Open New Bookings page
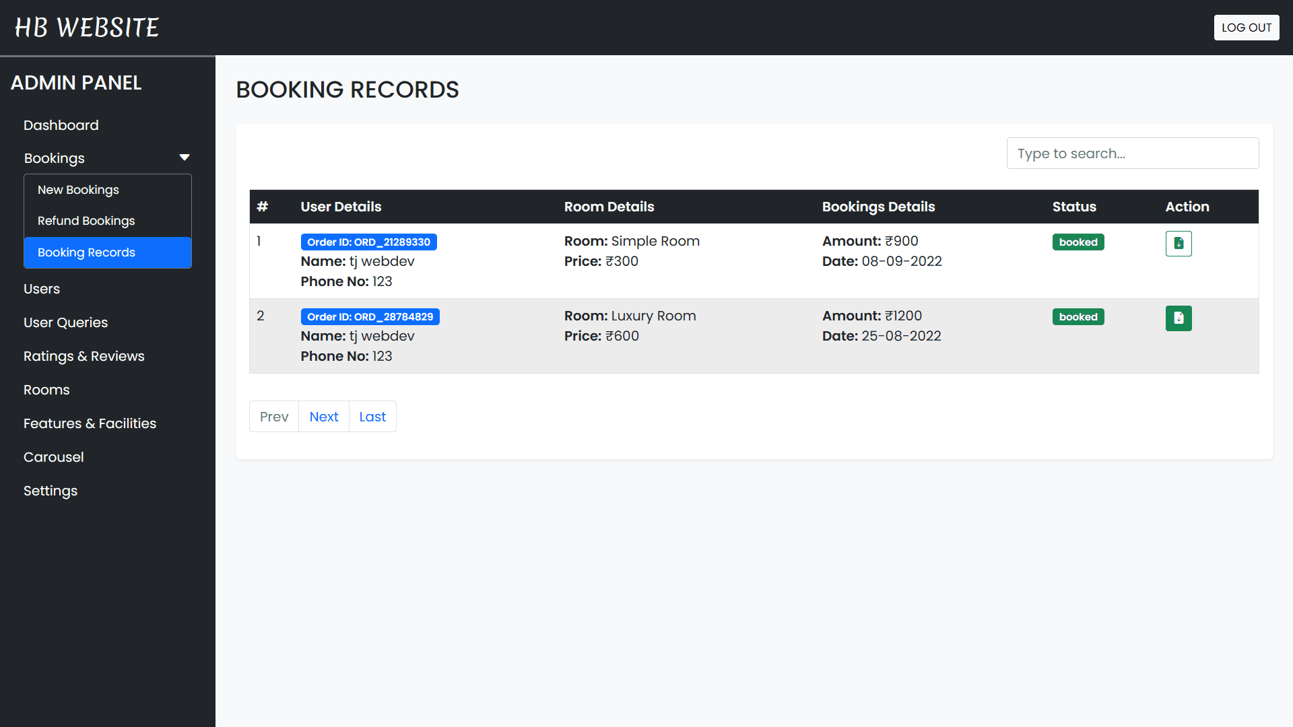Image resolution: width=1293 pixels, height=727 pixels. pos(78,190)
